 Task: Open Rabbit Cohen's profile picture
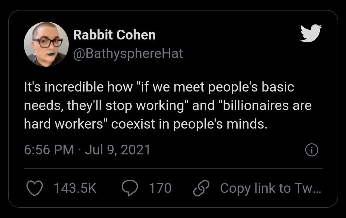click(x=46, y=44)
